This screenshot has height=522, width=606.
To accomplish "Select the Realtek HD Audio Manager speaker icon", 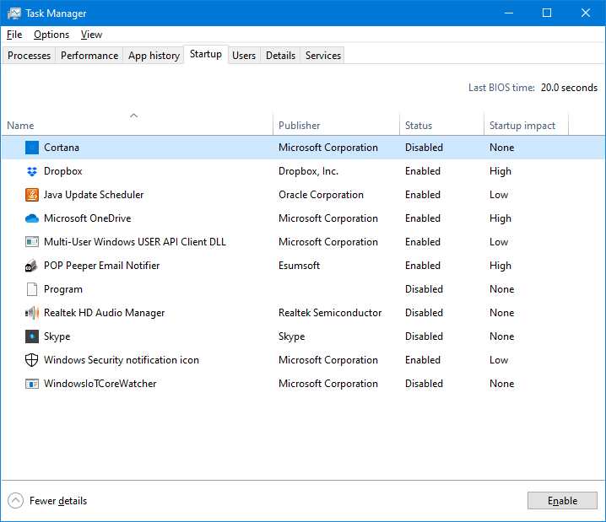I will coord(32,313).
